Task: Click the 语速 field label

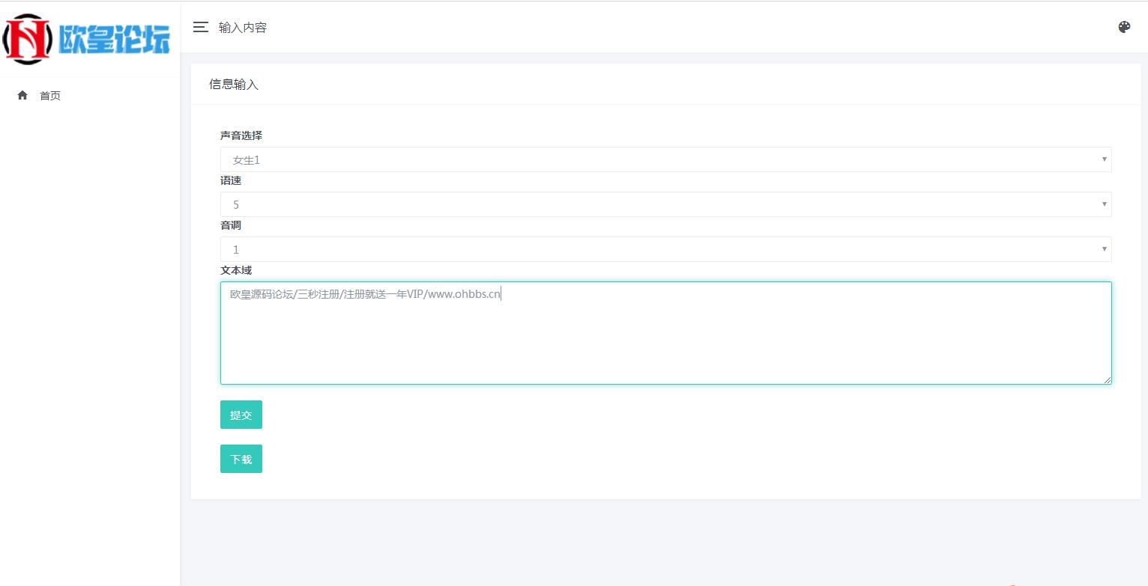Action: [231, 180]
